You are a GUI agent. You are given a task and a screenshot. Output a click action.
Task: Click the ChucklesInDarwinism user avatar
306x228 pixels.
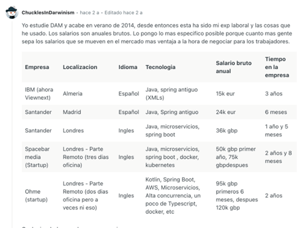(x=12, y=12)
